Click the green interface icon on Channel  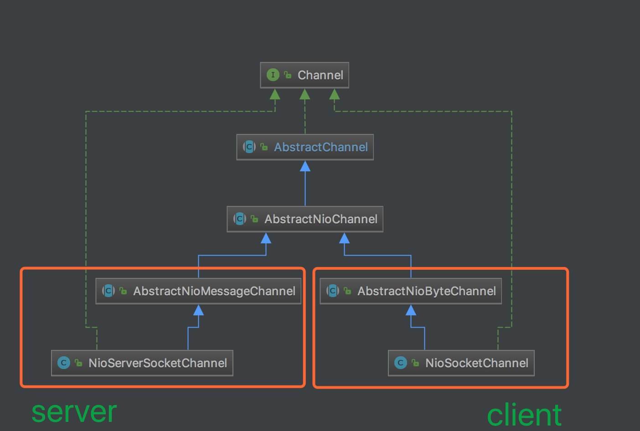click(273, 75)
